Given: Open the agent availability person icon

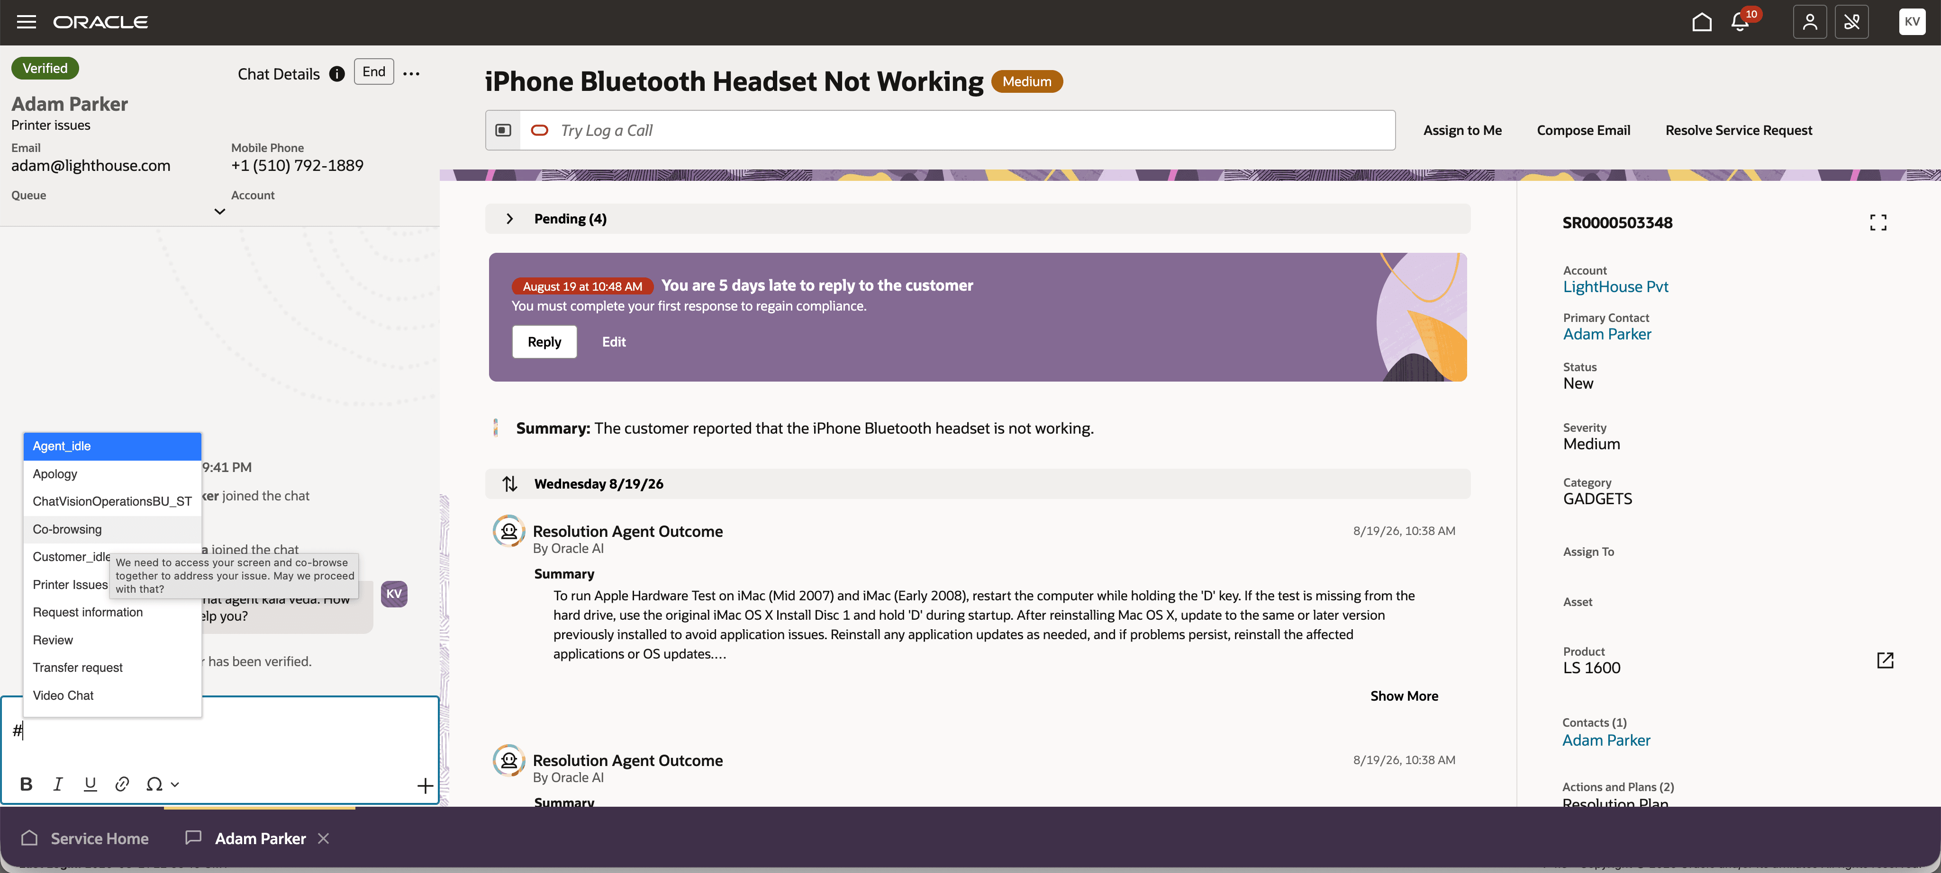Looking at the screenshot, I should (x=1809, y=22).
